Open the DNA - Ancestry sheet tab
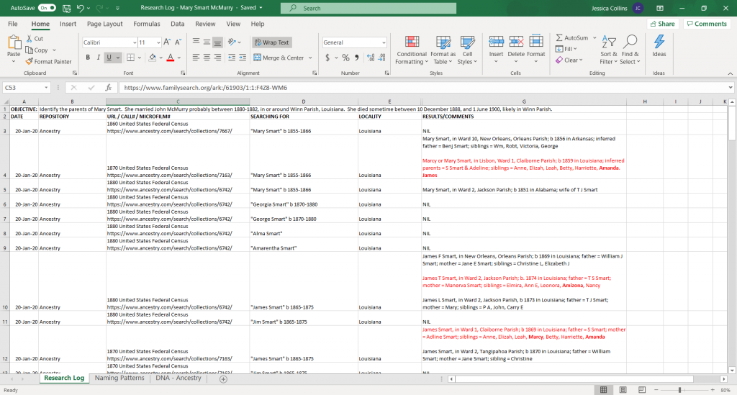The width and height of the screenshot is (737, 395). click(178, 378)
